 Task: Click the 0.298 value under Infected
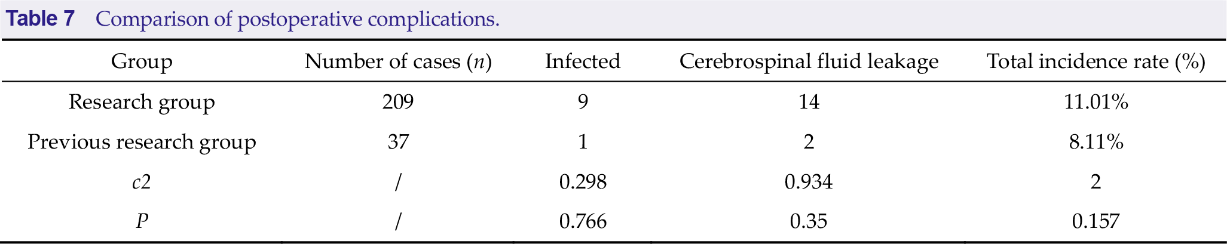[x=583, y=181]
